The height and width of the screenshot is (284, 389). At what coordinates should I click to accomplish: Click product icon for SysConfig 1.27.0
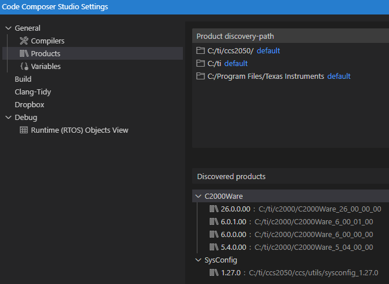[x=214, y=272]
